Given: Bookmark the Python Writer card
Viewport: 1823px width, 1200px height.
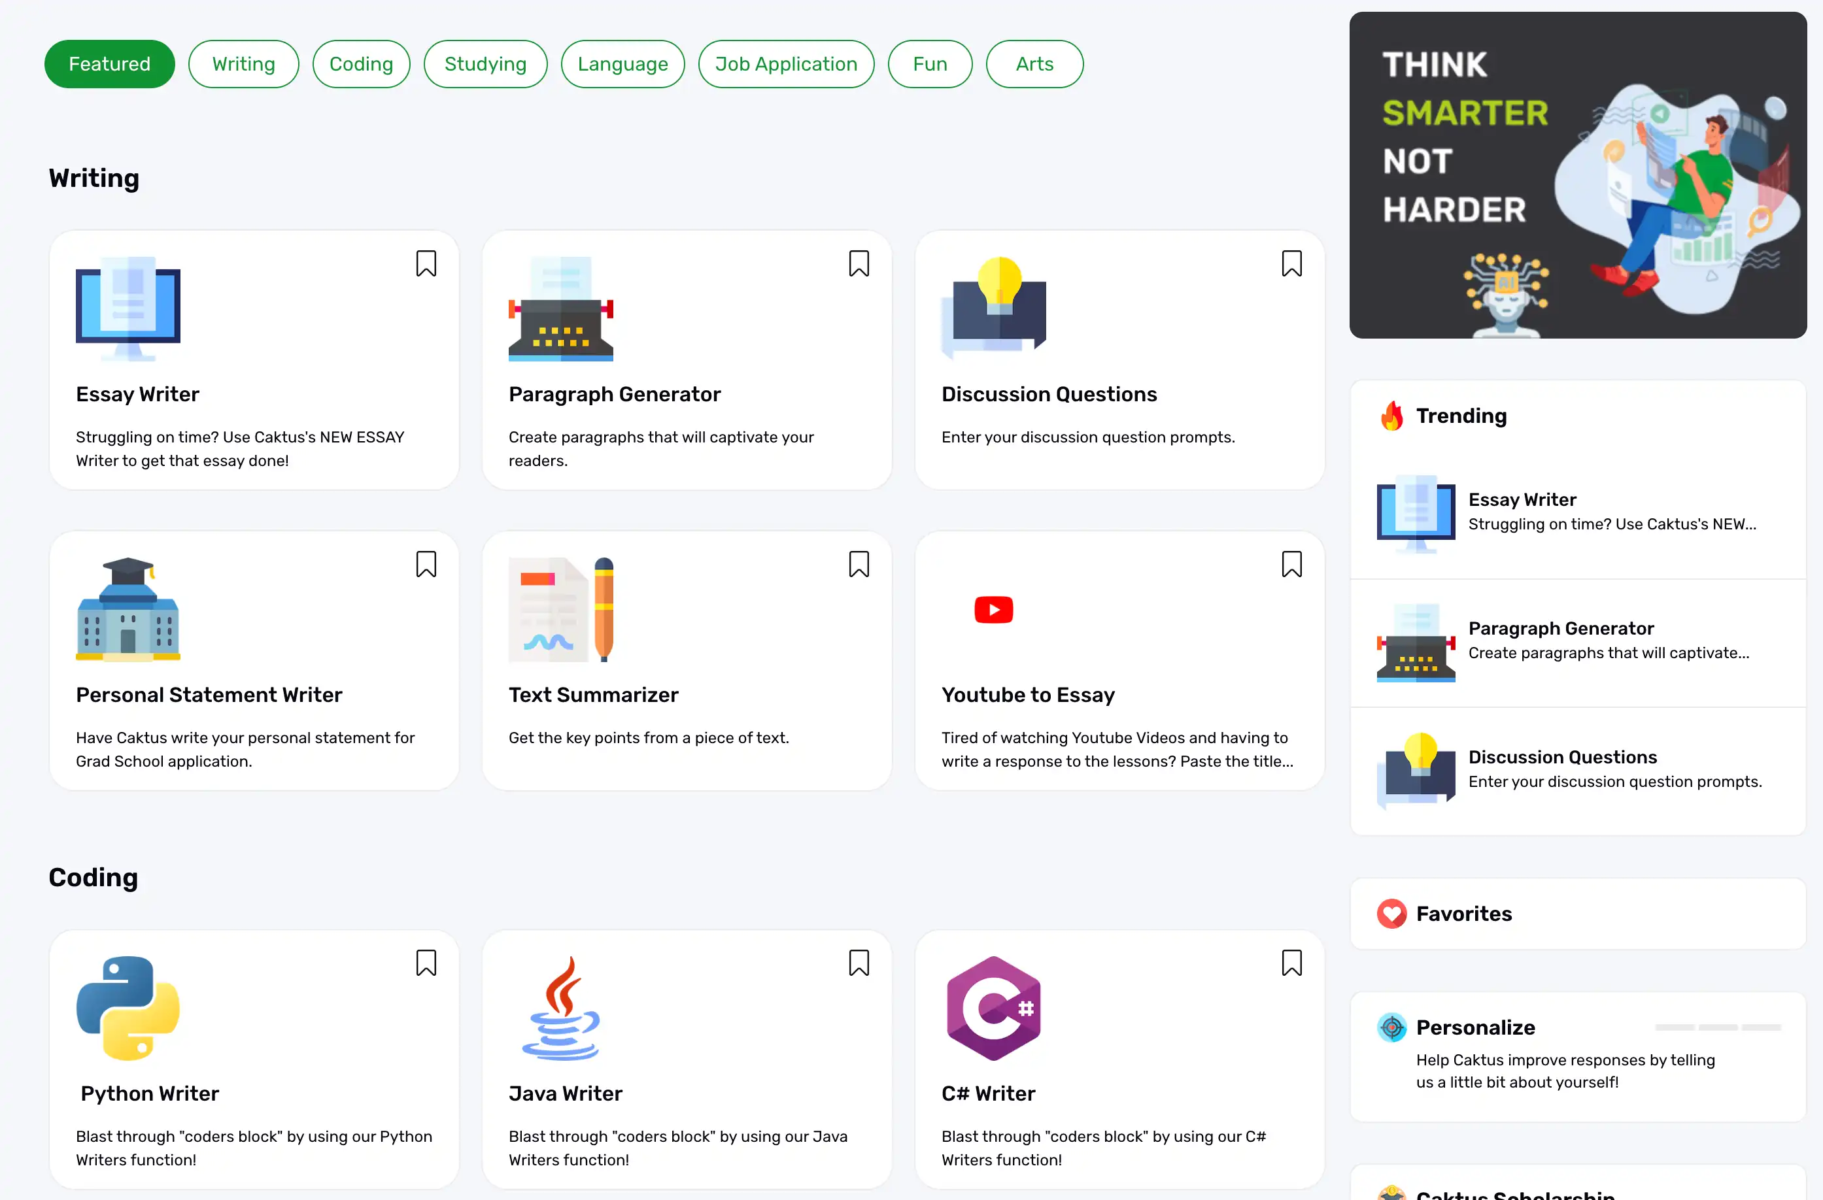Looking at the screenshot, I should (426, 963).
